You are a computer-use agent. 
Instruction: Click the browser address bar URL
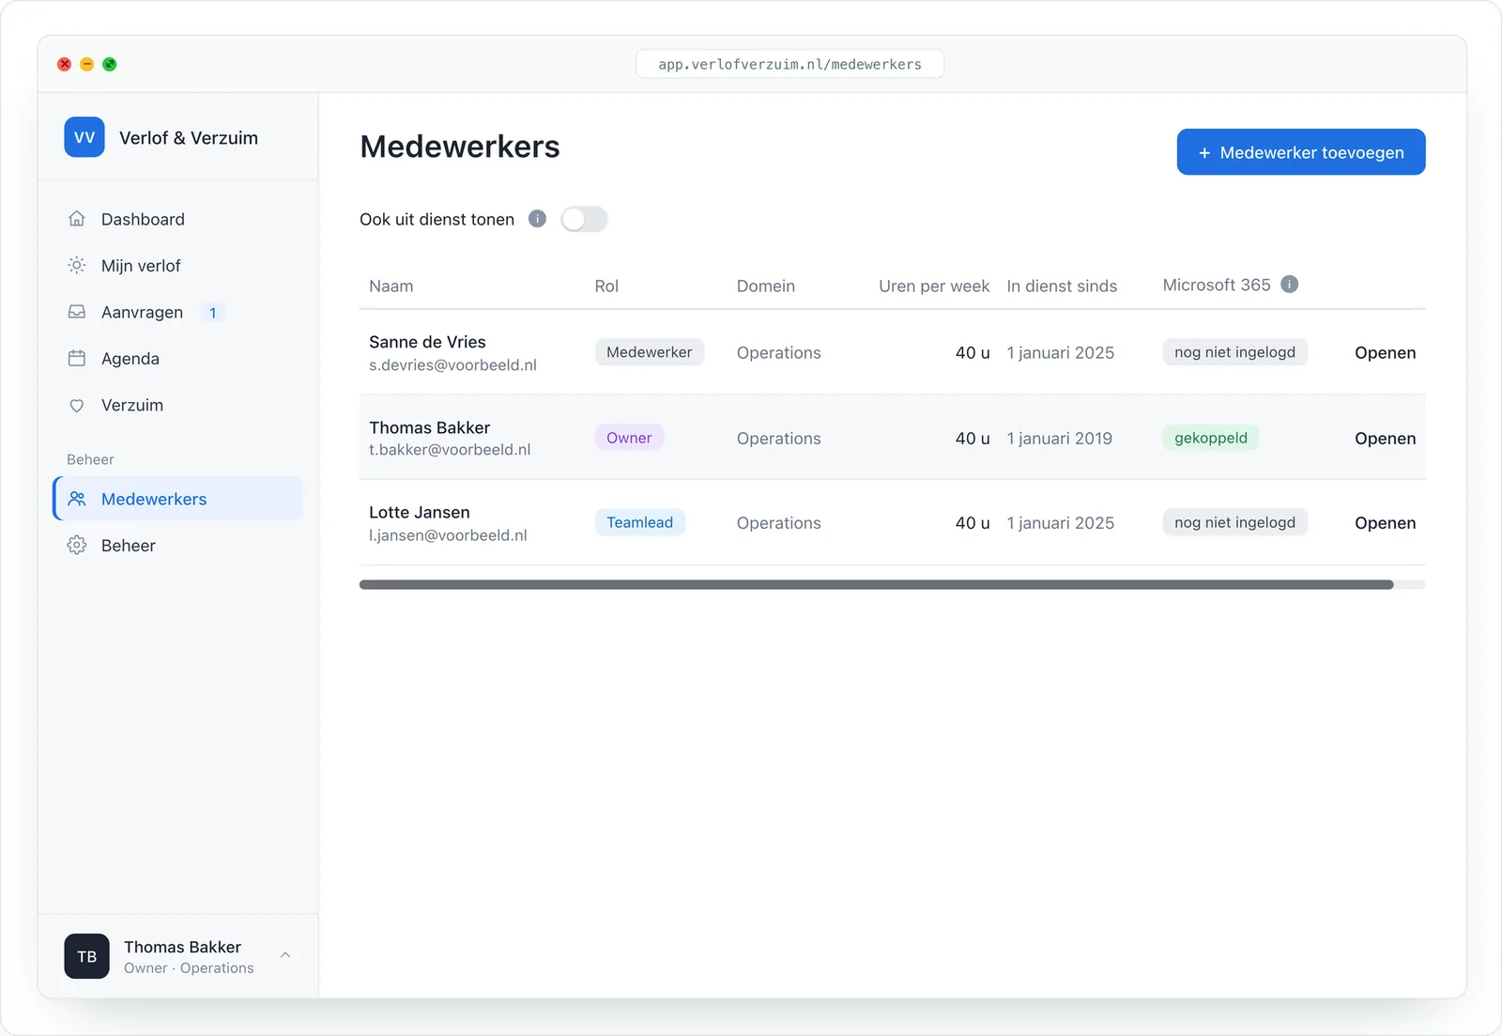pyautogui.click(x=789, y=64)
